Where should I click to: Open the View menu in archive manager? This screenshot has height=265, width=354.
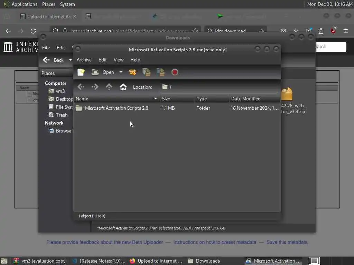119,60
